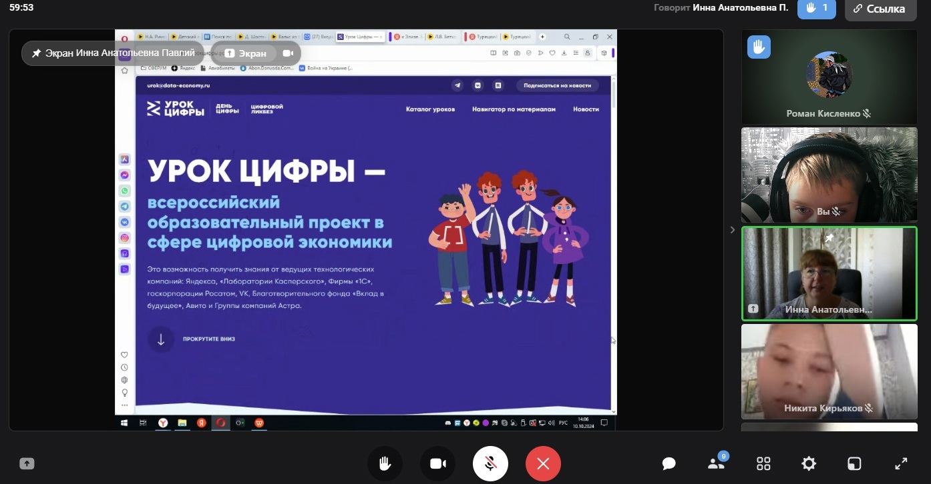
Task: Open Aria AI icon in Opera sidebar
Action: (125, 159)
